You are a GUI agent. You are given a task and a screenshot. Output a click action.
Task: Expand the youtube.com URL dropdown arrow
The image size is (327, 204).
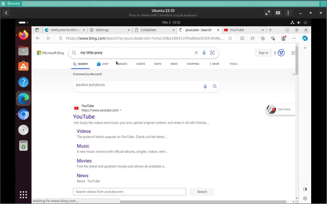[x=121, y=110]
